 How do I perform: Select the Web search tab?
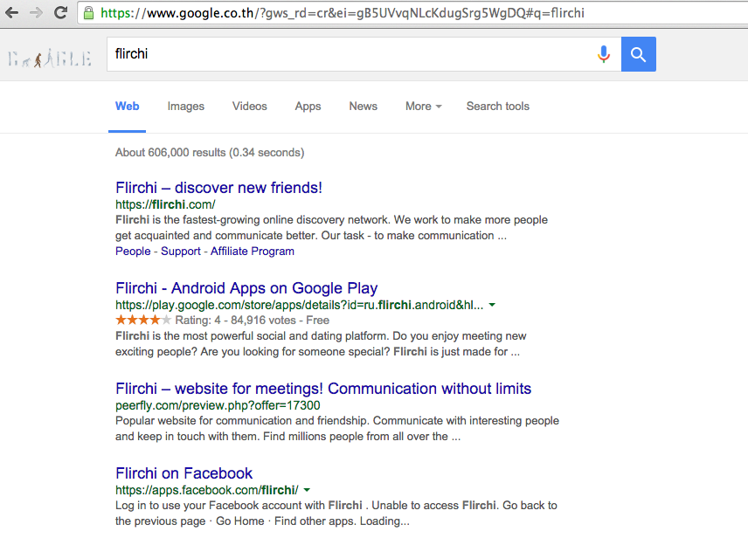(x=127, y=107)
